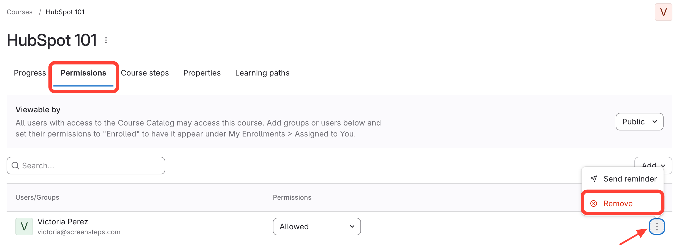Click the red Remove circle-x icon

coord(594,203)
